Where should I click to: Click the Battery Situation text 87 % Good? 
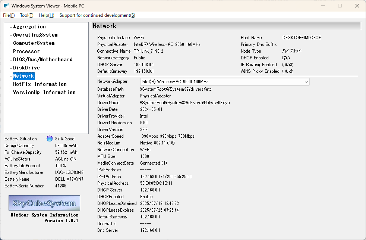65,139
